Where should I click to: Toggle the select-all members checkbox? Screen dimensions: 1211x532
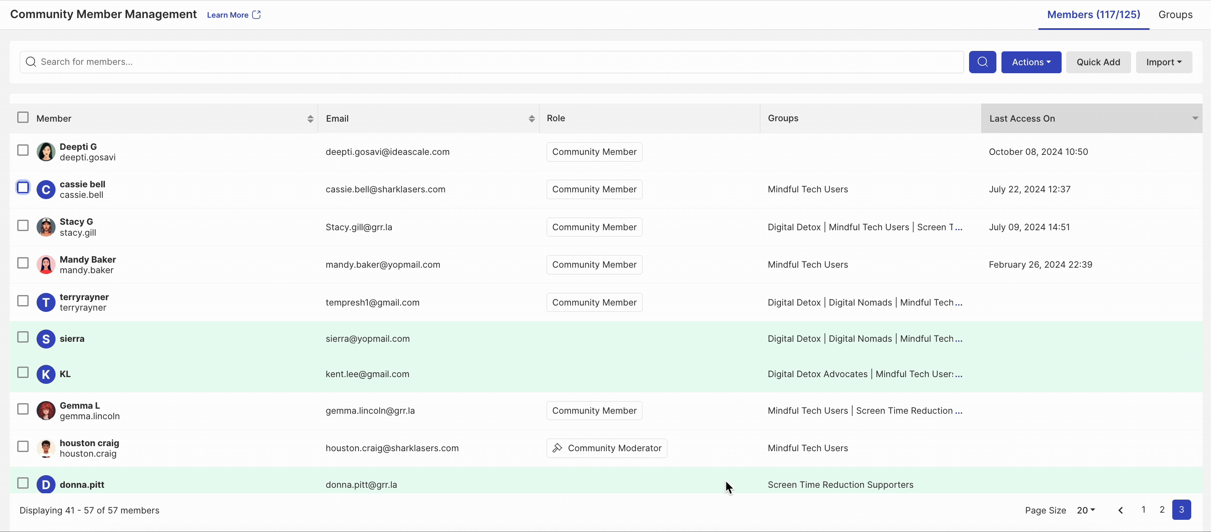pos(23,117)
